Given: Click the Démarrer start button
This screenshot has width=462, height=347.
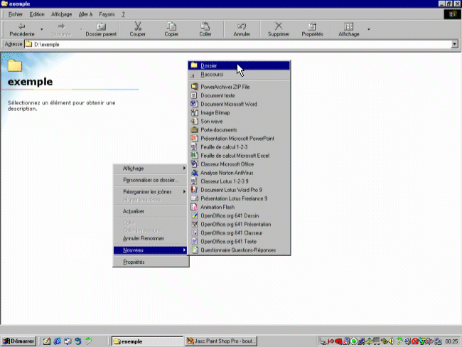Looking at the screenshot, I should (x=18, y=341).
